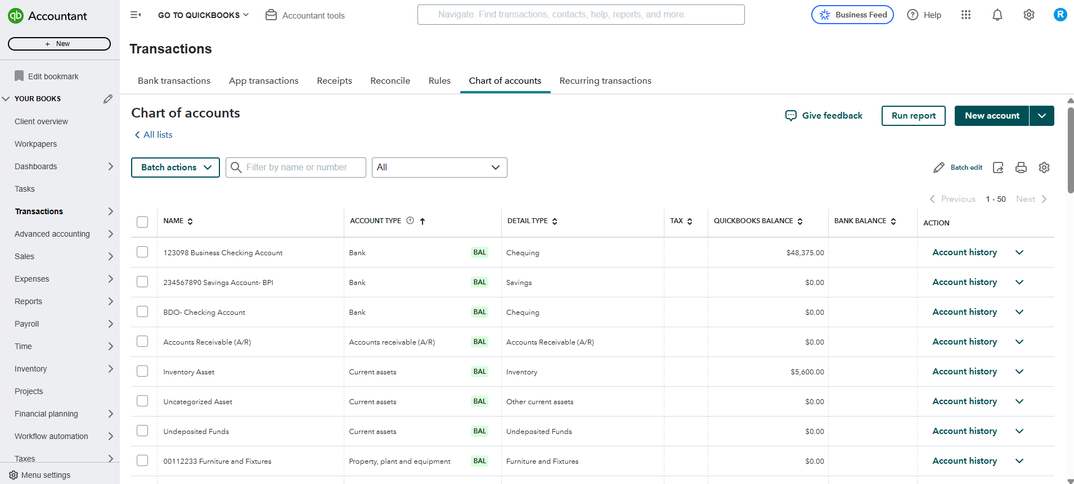Toggle the select-all accounts checkbox
This screenshot has height=484, width=1074.
click(x=142, y=222)
